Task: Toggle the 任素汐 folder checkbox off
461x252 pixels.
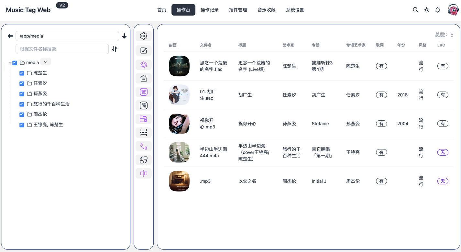Action: point(21,83)
